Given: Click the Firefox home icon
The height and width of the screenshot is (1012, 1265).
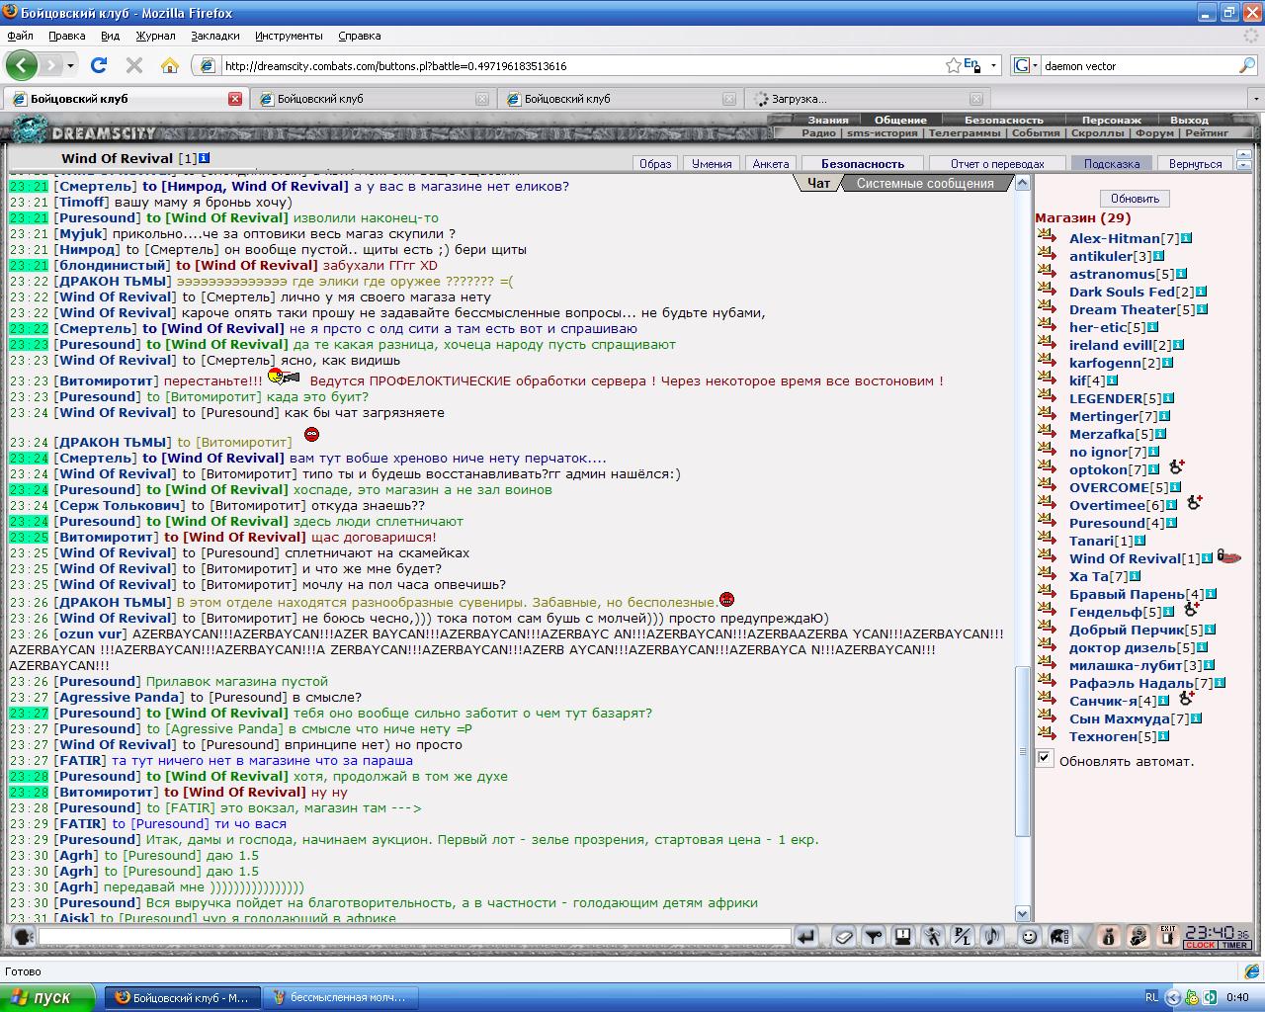Looking at the screenshot, I should coord(170,65).
